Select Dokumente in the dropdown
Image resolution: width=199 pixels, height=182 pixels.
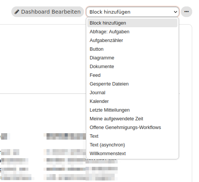click(x=132, y=67)
